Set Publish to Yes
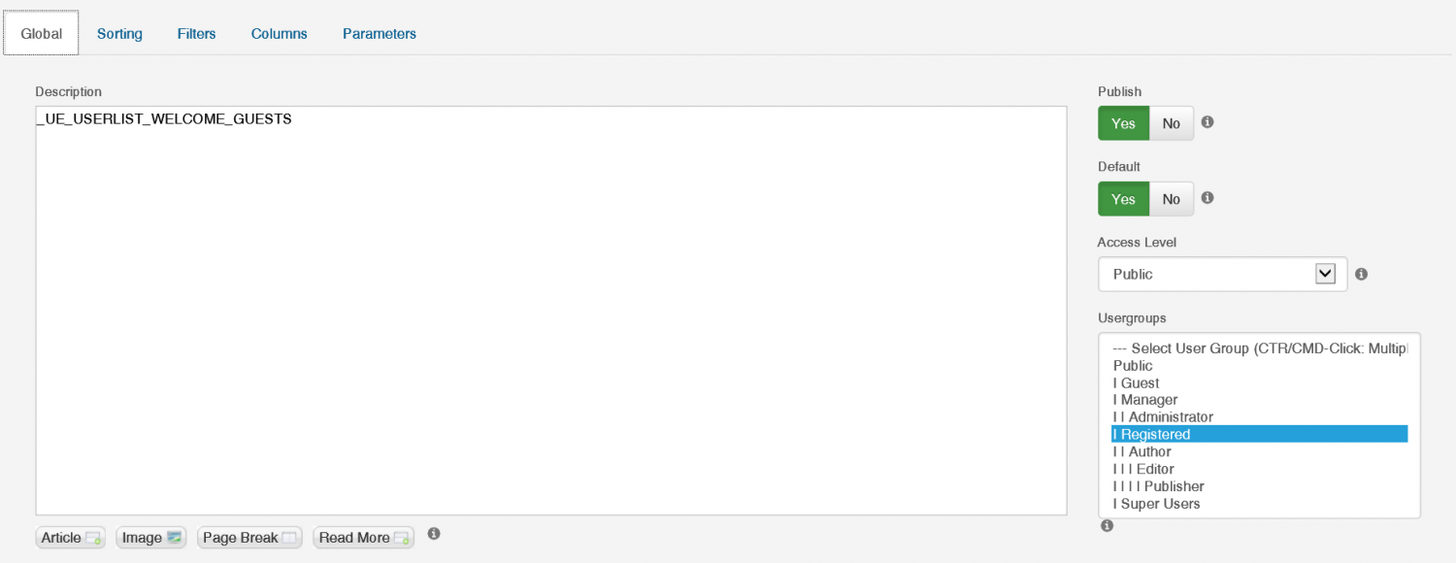Screen dimensions: 1456x563 [x=1123, y=123]
